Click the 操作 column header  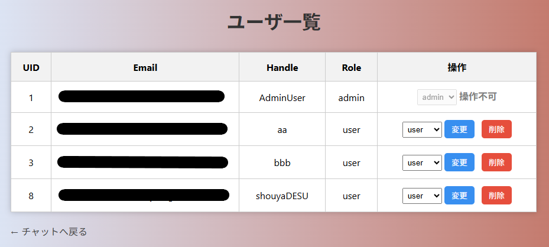coord(457,67)
